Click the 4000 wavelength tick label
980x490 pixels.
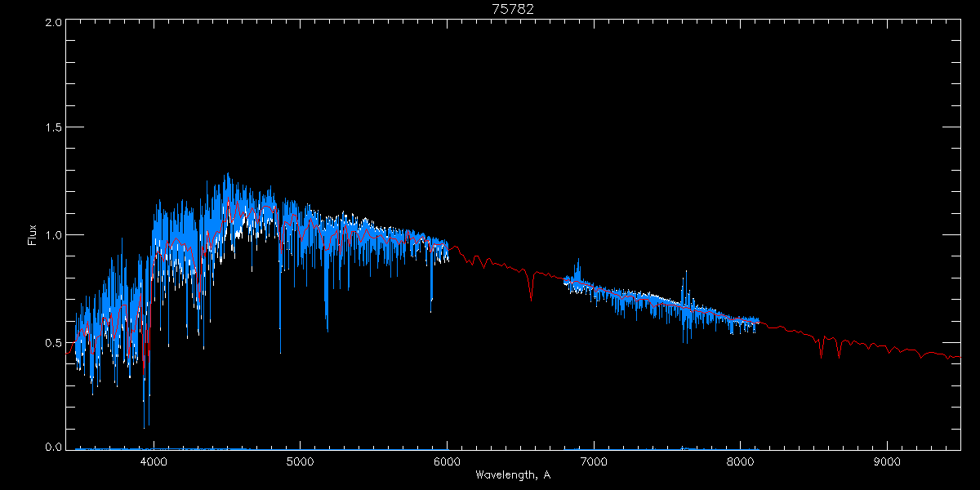pyautogui.click(x=154, y=461)
